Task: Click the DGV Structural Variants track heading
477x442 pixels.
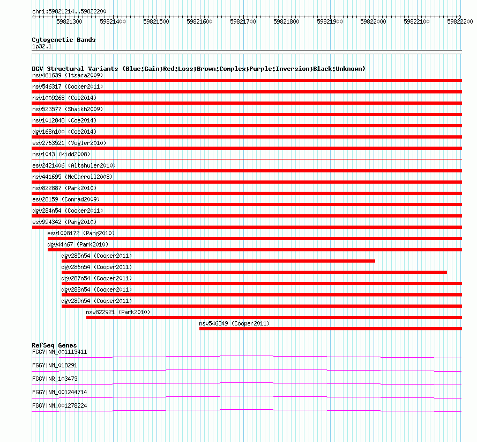Action: coord(199,69)
